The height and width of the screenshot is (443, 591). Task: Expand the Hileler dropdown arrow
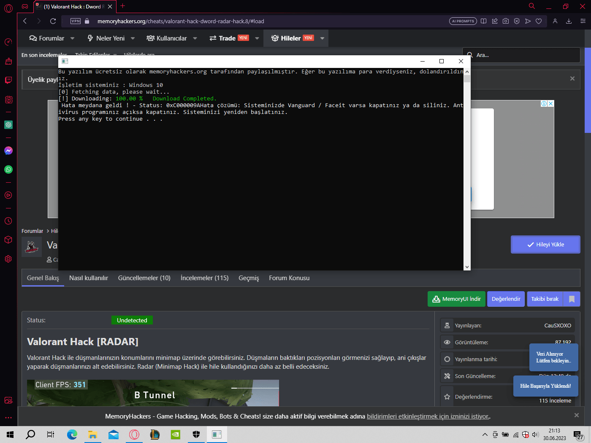tap(322, 38)
